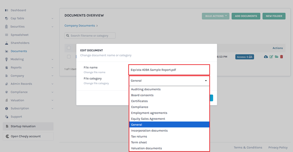Open the Company Documents breadcrumb link
The width and height of the screenshot is (293, 152).
79,26
